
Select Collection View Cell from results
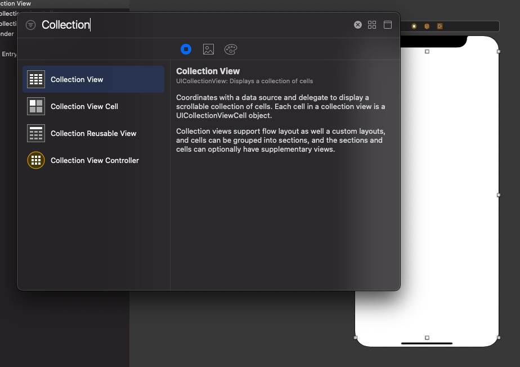click(84, 106)
